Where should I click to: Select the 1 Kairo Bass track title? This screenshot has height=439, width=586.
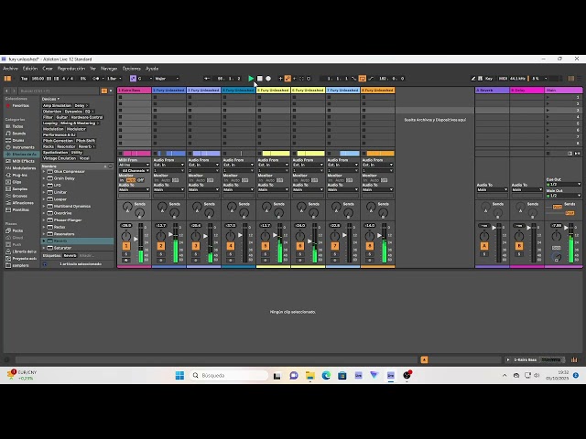pyautogui.click(x=135, y=91)
